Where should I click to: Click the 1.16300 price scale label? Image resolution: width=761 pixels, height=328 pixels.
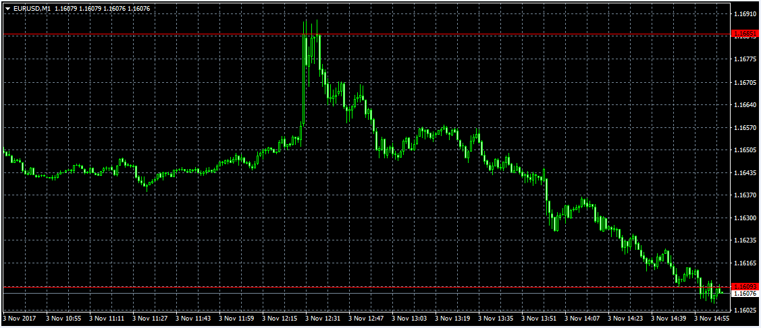click(747, 218)
